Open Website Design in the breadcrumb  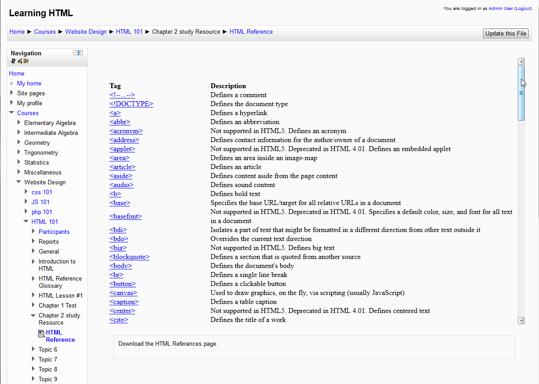pyautogui.click(x=86, y=32)
